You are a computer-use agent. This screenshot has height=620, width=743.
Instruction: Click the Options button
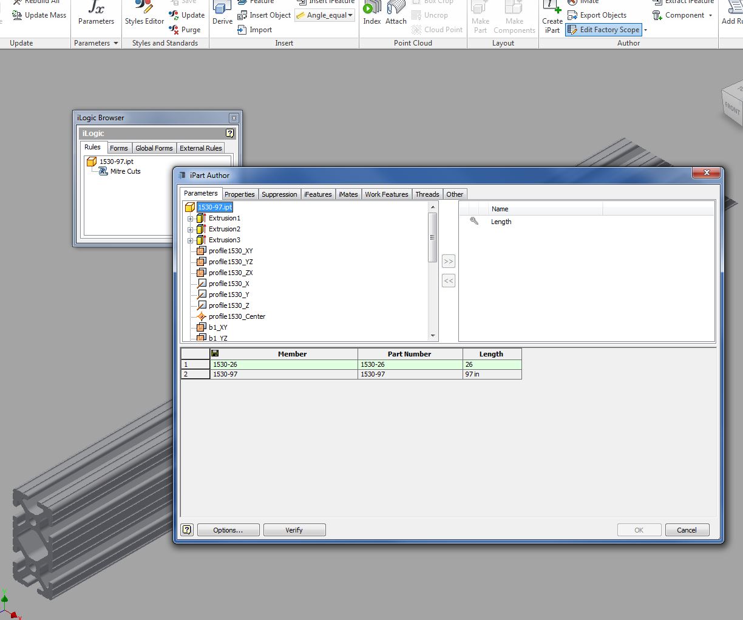[x=228, y=530]
